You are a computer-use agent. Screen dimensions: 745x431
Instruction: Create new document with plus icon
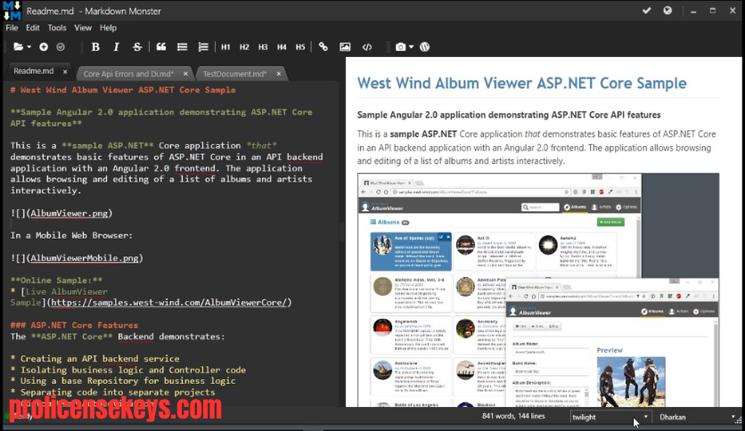click(44, 47)
